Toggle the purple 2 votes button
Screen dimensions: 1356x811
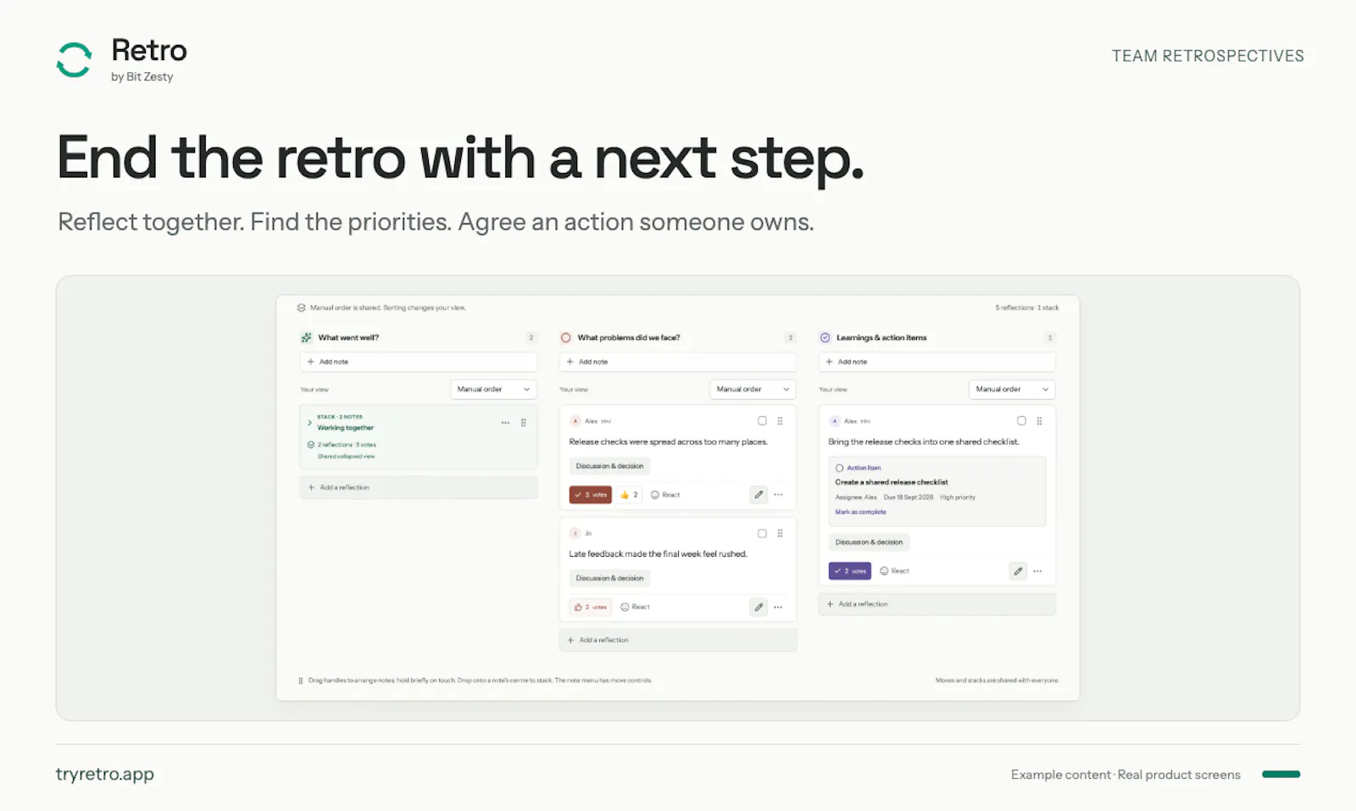point(850,571)
